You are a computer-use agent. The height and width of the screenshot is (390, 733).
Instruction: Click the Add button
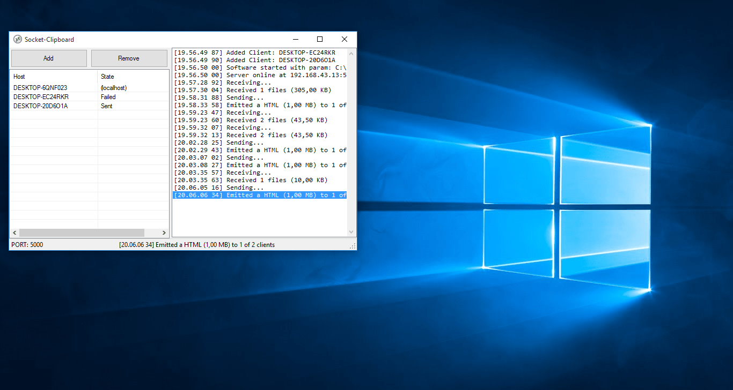pos(49,58)
